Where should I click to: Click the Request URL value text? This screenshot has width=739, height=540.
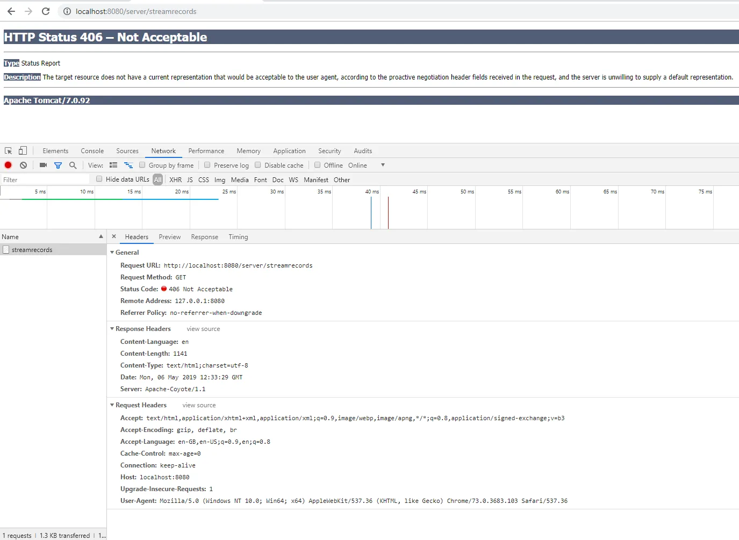tap(238, 265)
